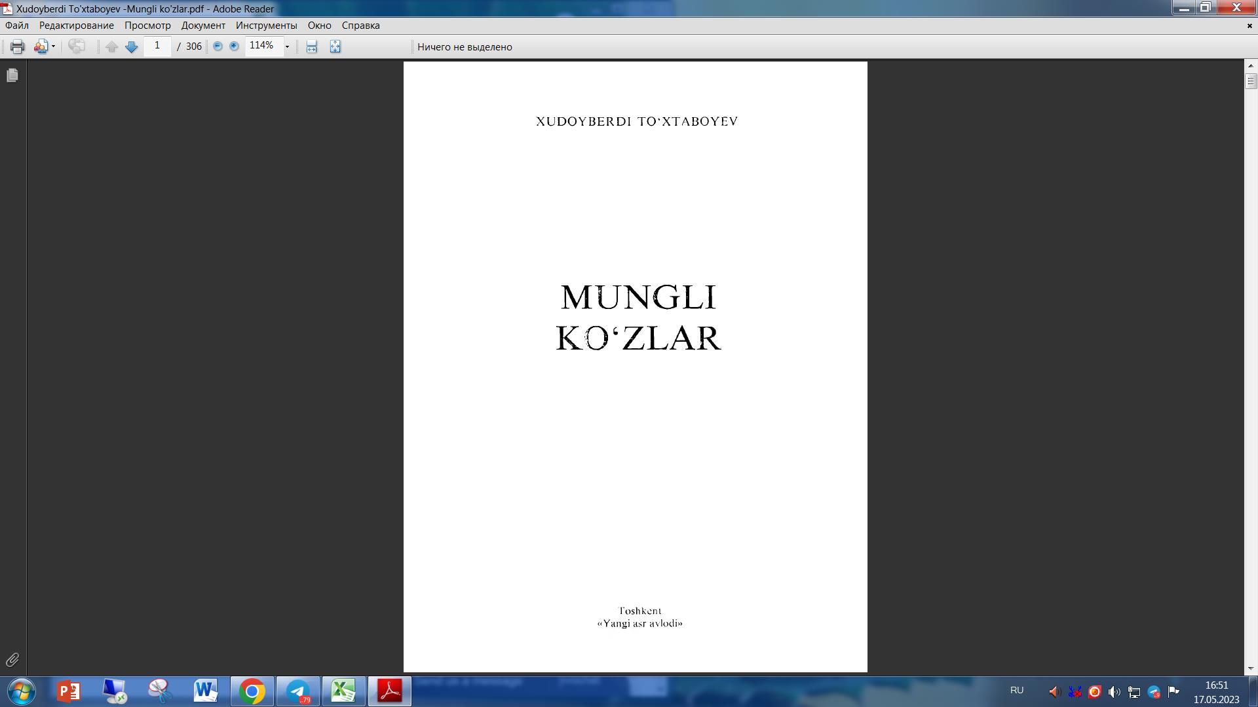Open the Pages panel in the sidebar
The height and width of the screenshot is (707, 1258).
[12, 75]
